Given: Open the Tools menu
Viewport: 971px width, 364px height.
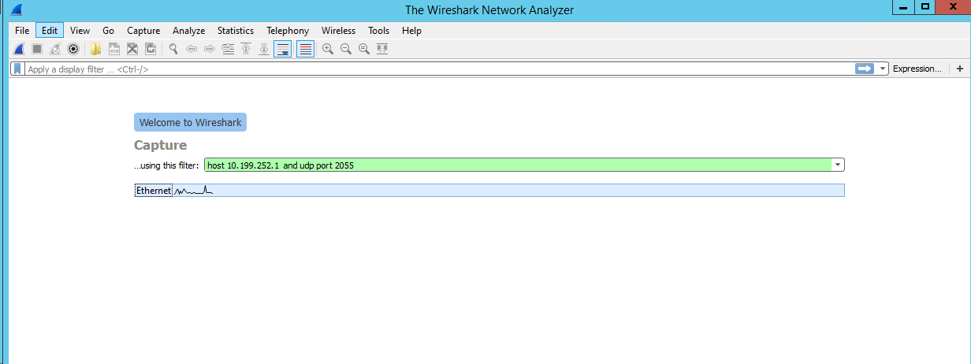Looking at the screenshot, I should coord(378,31).
